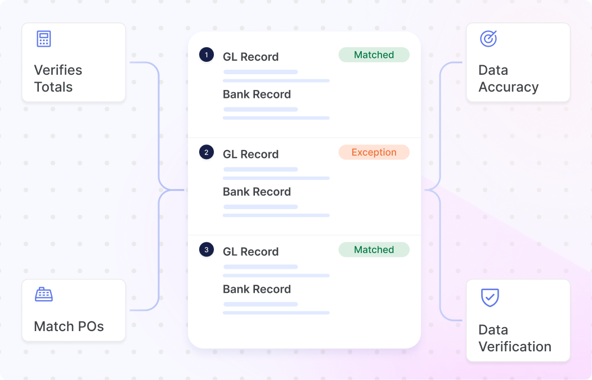Click the orange Exception status badge
This screenshot has height=380, width=592.
click(x=374, y=152)
